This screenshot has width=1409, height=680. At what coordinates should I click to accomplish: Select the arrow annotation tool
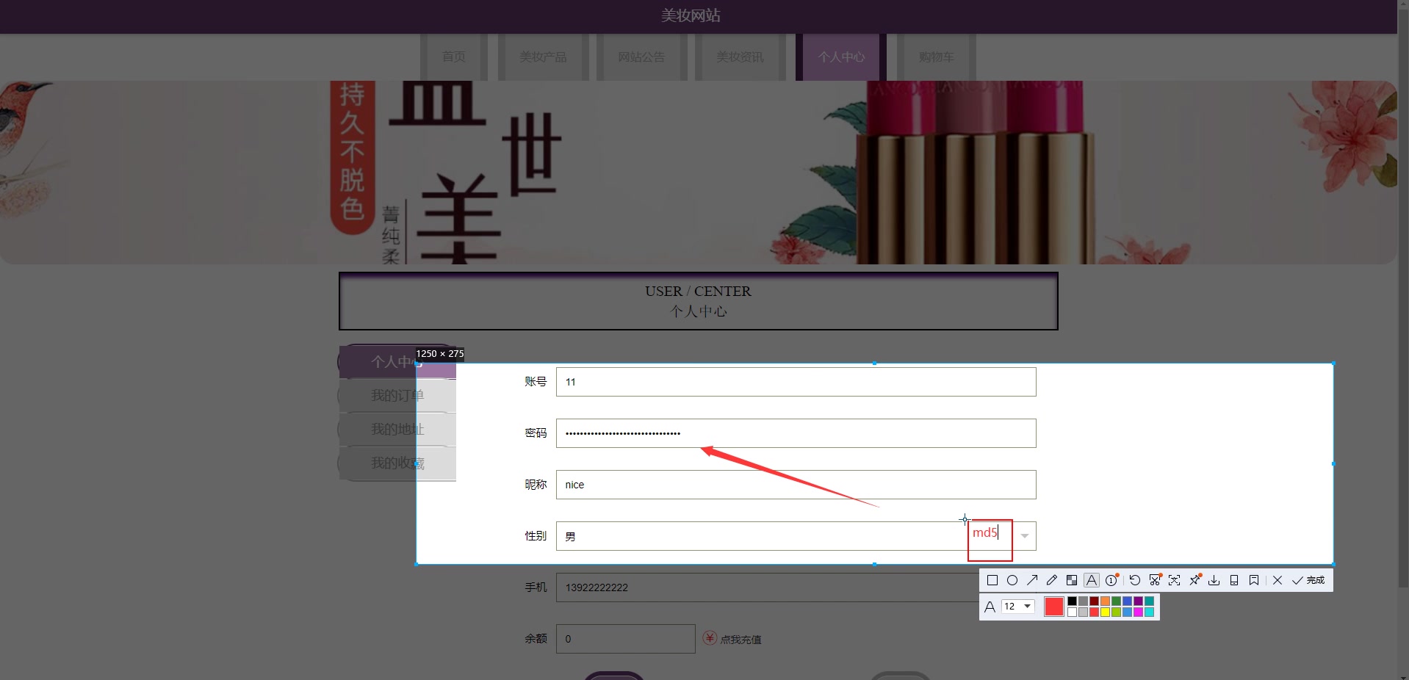coord(1032,580)
